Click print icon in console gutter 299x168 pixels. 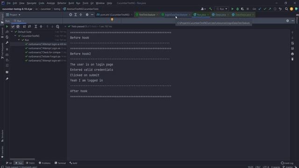292,54
